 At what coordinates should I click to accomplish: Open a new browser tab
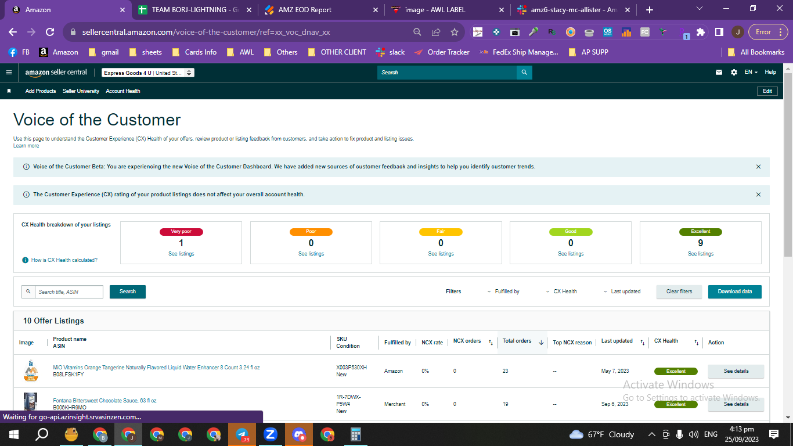click(650, 10)
